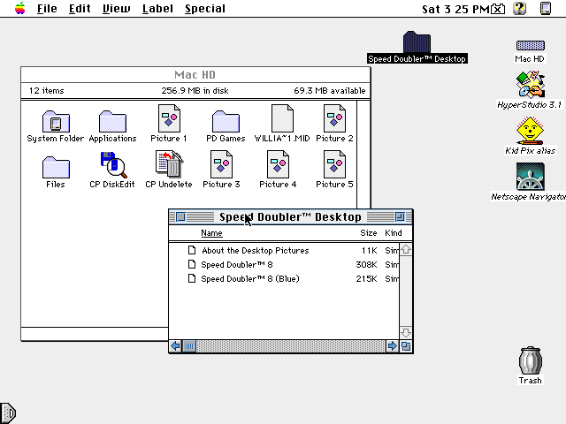Select the Trash icon
566x424 pixels.
coord(531,361)
